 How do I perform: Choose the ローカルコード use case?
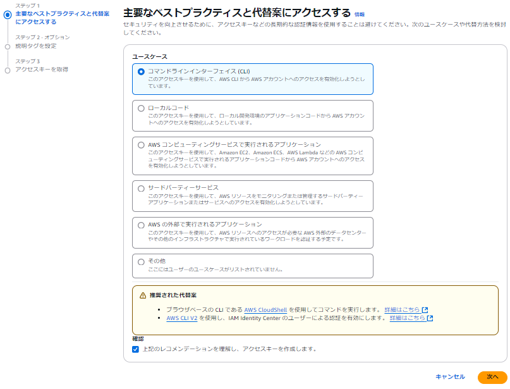141,108
